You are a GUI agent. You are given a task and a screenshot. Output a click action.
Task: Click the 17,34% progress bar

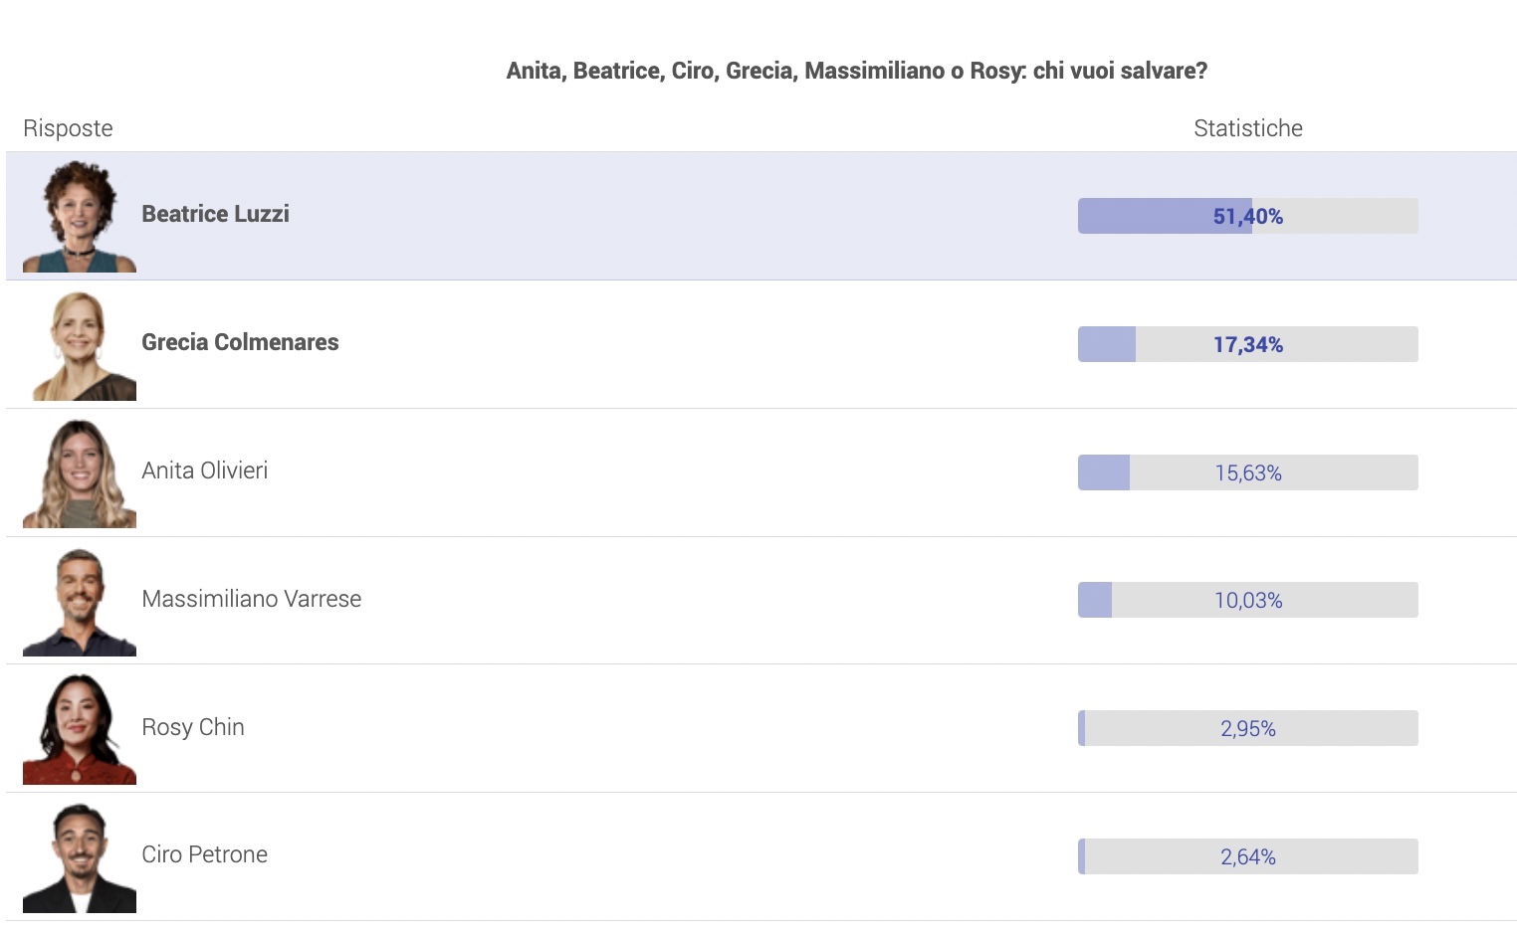click(x=1248, y=344)
